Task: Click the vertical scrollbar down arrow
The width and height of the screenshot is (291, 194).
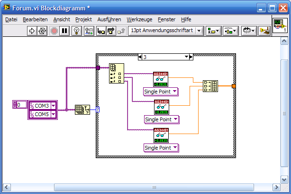Action: [x=284, y=179]
